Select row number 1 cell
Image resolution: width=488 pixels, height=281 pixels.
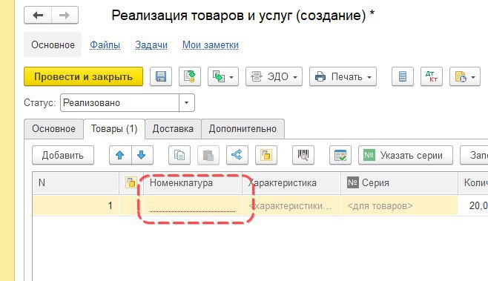point(76,205)
